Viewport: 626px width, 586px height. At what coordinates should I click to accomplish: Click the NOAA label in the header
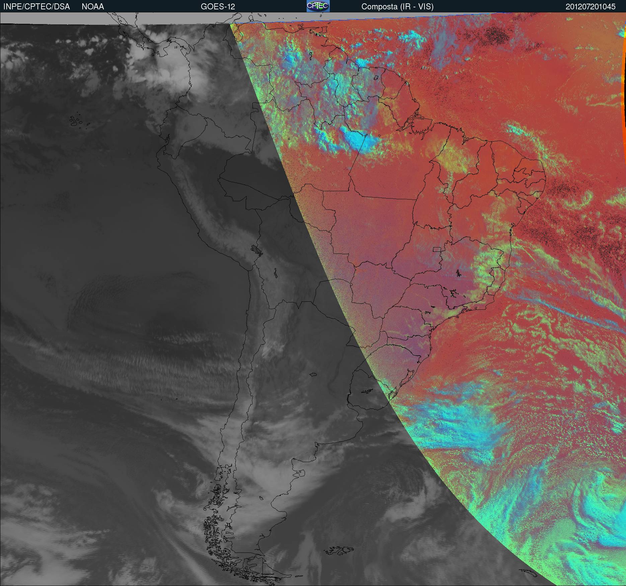[93, 7]
